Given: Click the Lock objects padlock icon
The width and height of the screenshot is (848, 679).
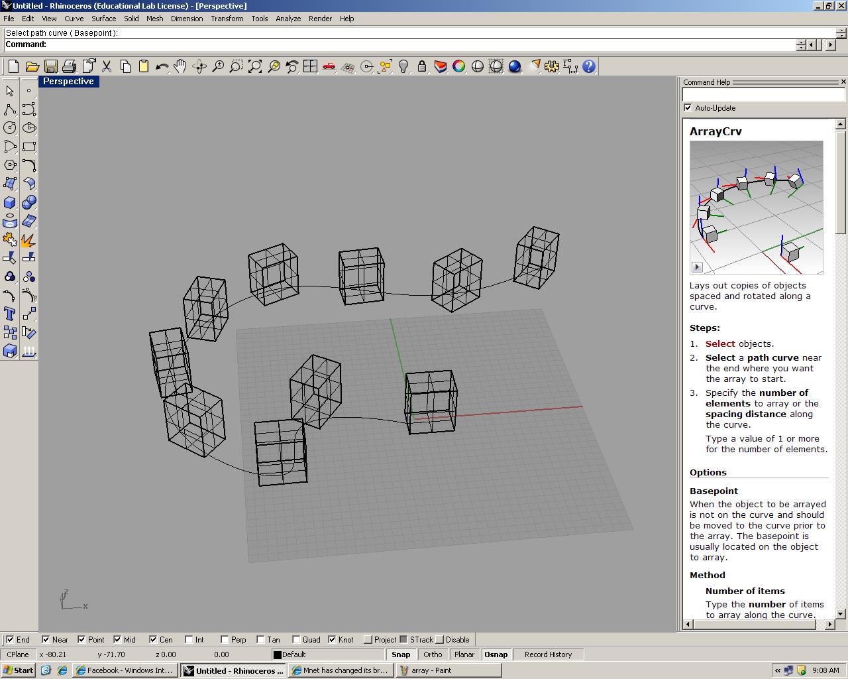Looking at the screenshot, I should point(422,66).
